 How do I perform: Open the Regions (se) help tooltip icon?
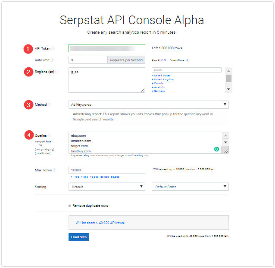pyautogui.click(x=57, y=72)
